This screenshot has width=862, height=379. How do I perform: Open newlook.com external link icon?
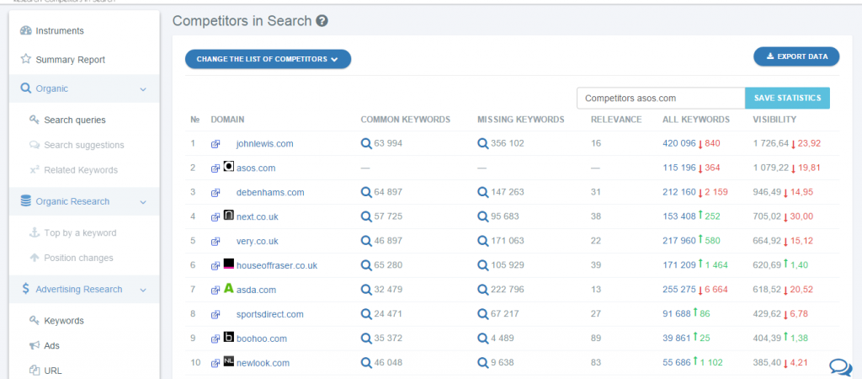215,364
